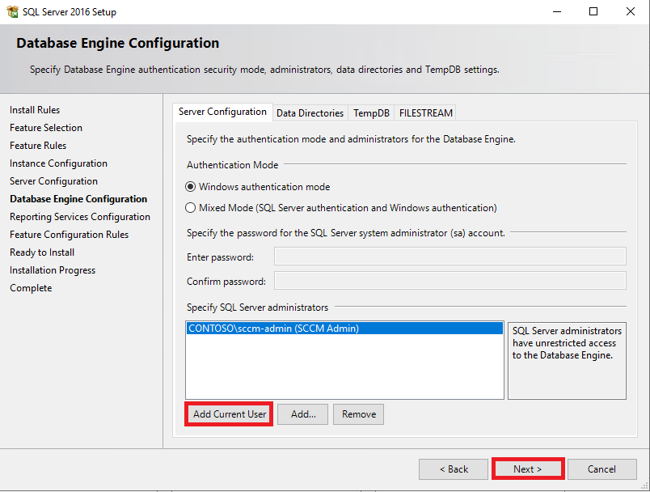Click Install Rules in the step list
The height and width of the screenshot is (492, 650).
coord(35,110)
